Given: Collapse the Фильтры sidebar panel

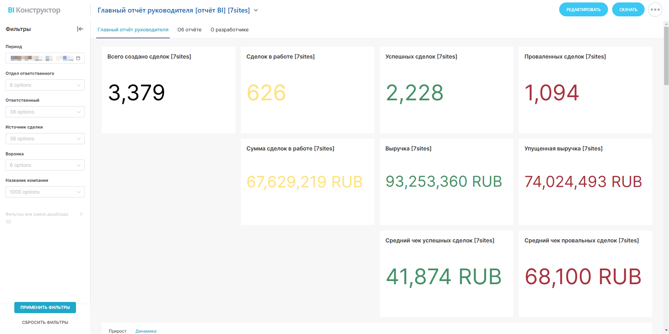Looking at the screenshot, I should click(x=80, y=29).
